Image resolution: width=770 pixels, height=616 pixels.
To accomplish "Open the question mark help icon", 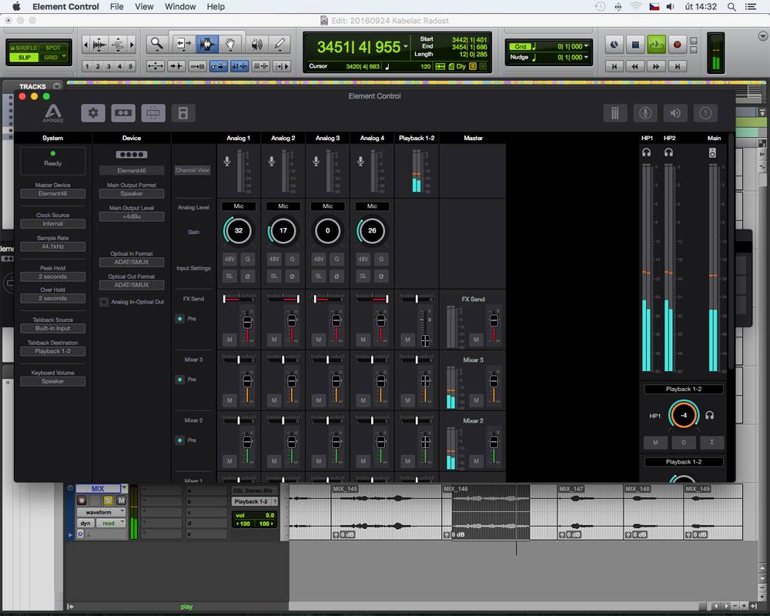I will click(x=705, y=113).
